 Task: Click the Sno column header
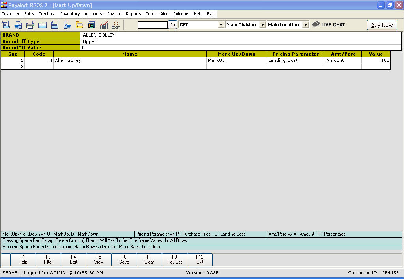13,54
